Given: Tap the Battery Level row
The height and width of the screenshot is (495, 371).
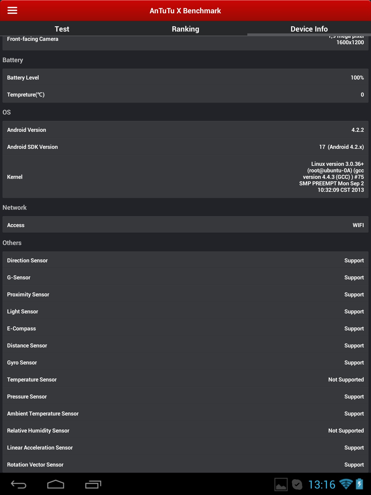Looking at the screenshot, I should [x=185, y=78].
